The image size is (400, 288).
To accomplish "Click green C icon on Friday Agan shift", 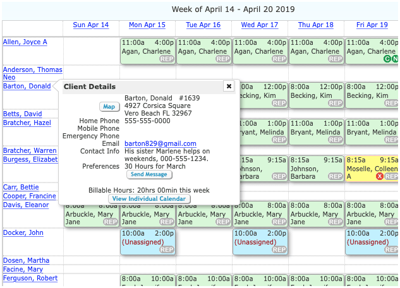I will (x=387, y=59).
